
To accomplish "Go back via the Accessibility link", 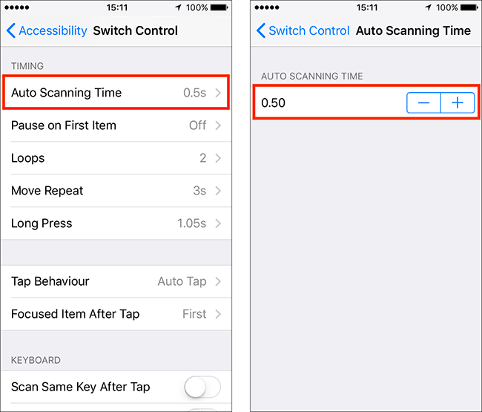I will pos(53,30).
